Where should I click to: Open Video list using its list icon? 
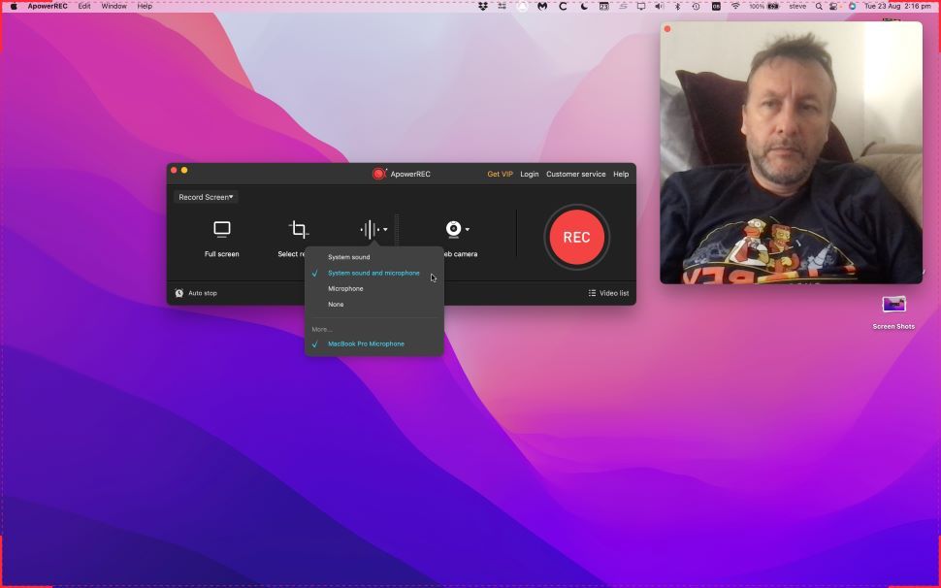590,293
